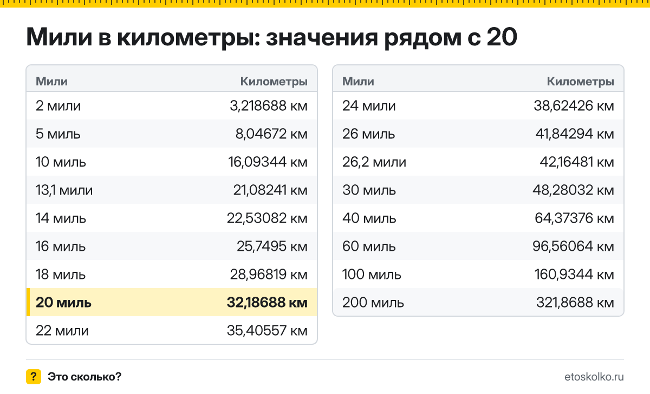The height and width of the screenshot is (394, 650).
Task: Select the '22 мили' cell
Action: pyautogui.click(x=62, y=331)
